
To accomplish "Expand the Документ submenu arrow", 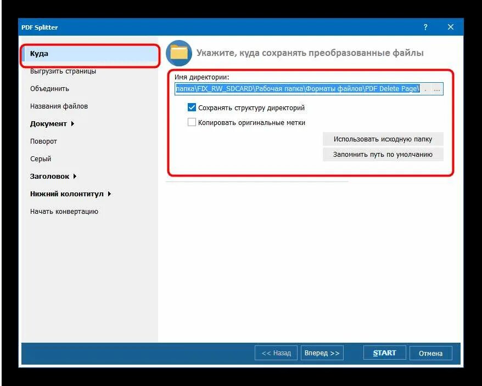I will [72, 124].
